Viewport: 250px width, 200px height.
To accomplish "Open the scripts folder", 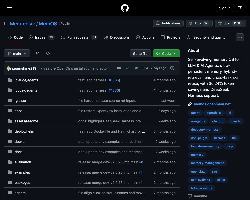I will [20, 193].
